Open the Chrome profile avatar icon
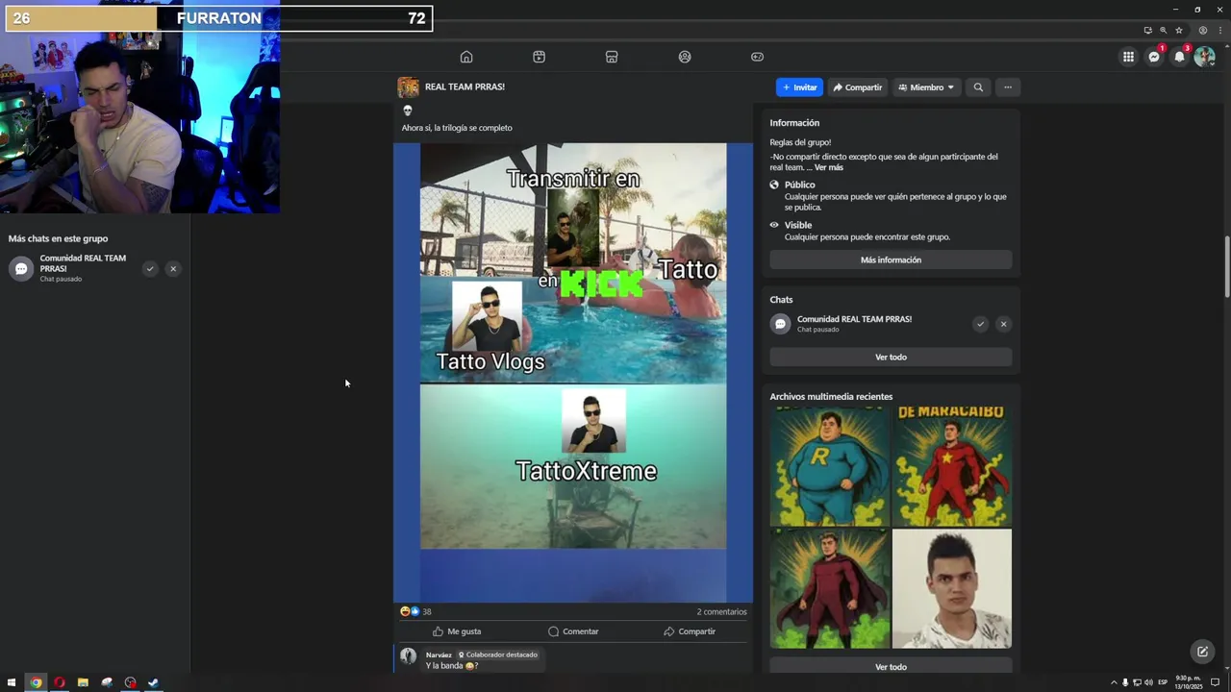Image resolution: width=1231 pixels, height=692 pixels. click(1202, 30)
